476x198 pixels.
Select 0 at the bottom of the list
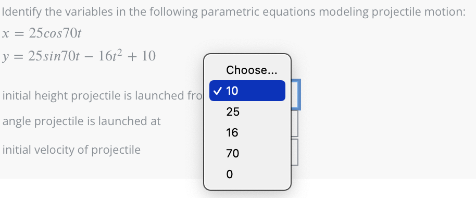[x=247, y=174]
